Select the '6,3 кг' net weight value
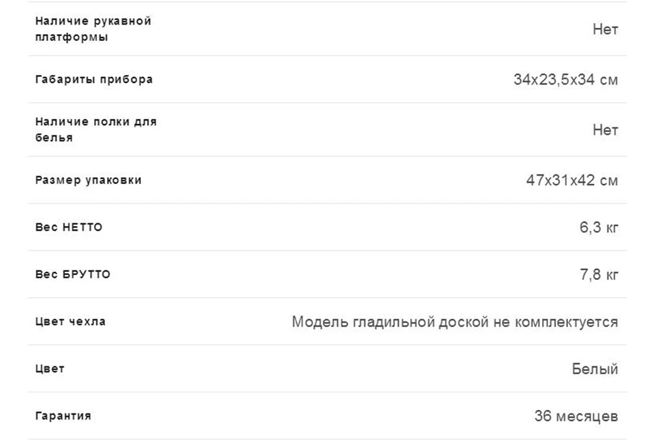The image size is (647, 446). 599,227
